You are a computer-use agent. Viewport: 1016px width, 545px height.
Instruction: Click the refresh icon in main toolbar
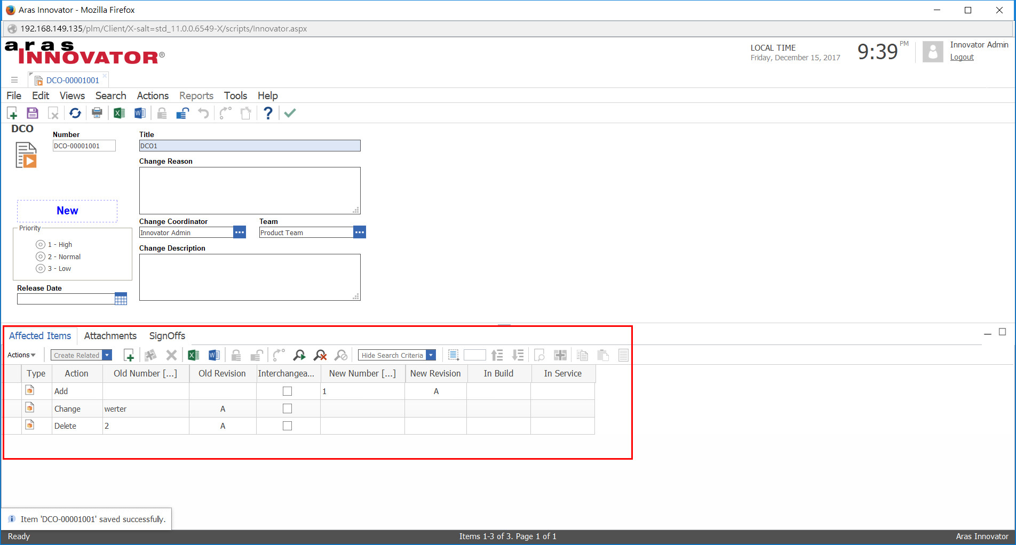click(75, 113)
